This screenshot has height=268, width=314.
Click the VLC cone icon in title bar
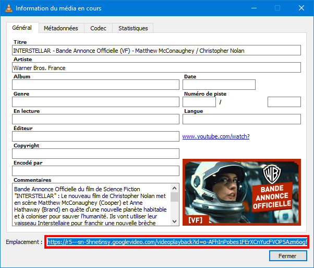[9, 8]
